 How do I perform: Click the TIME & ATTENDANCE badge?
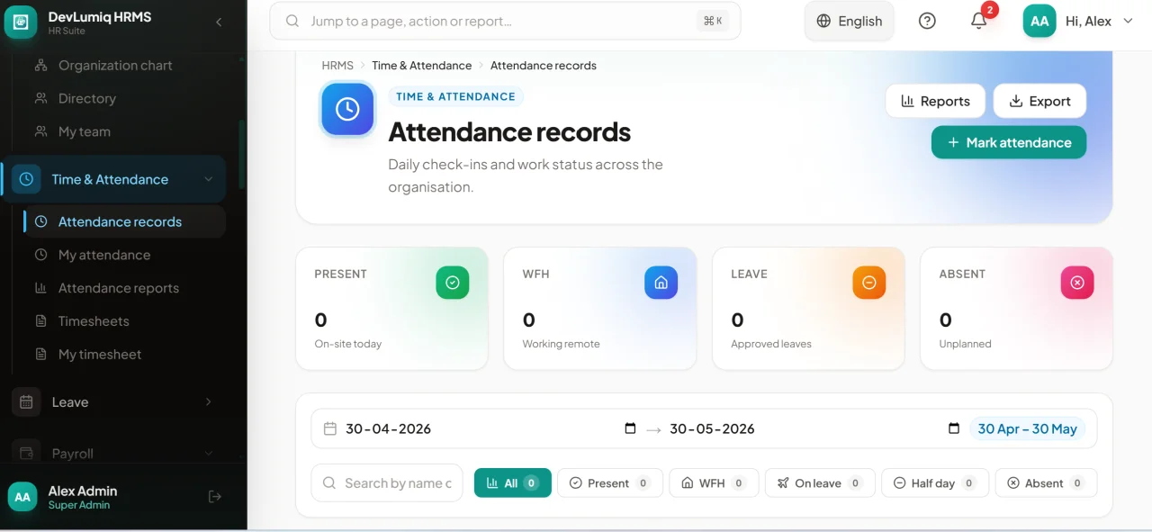(x=456, y=96)
